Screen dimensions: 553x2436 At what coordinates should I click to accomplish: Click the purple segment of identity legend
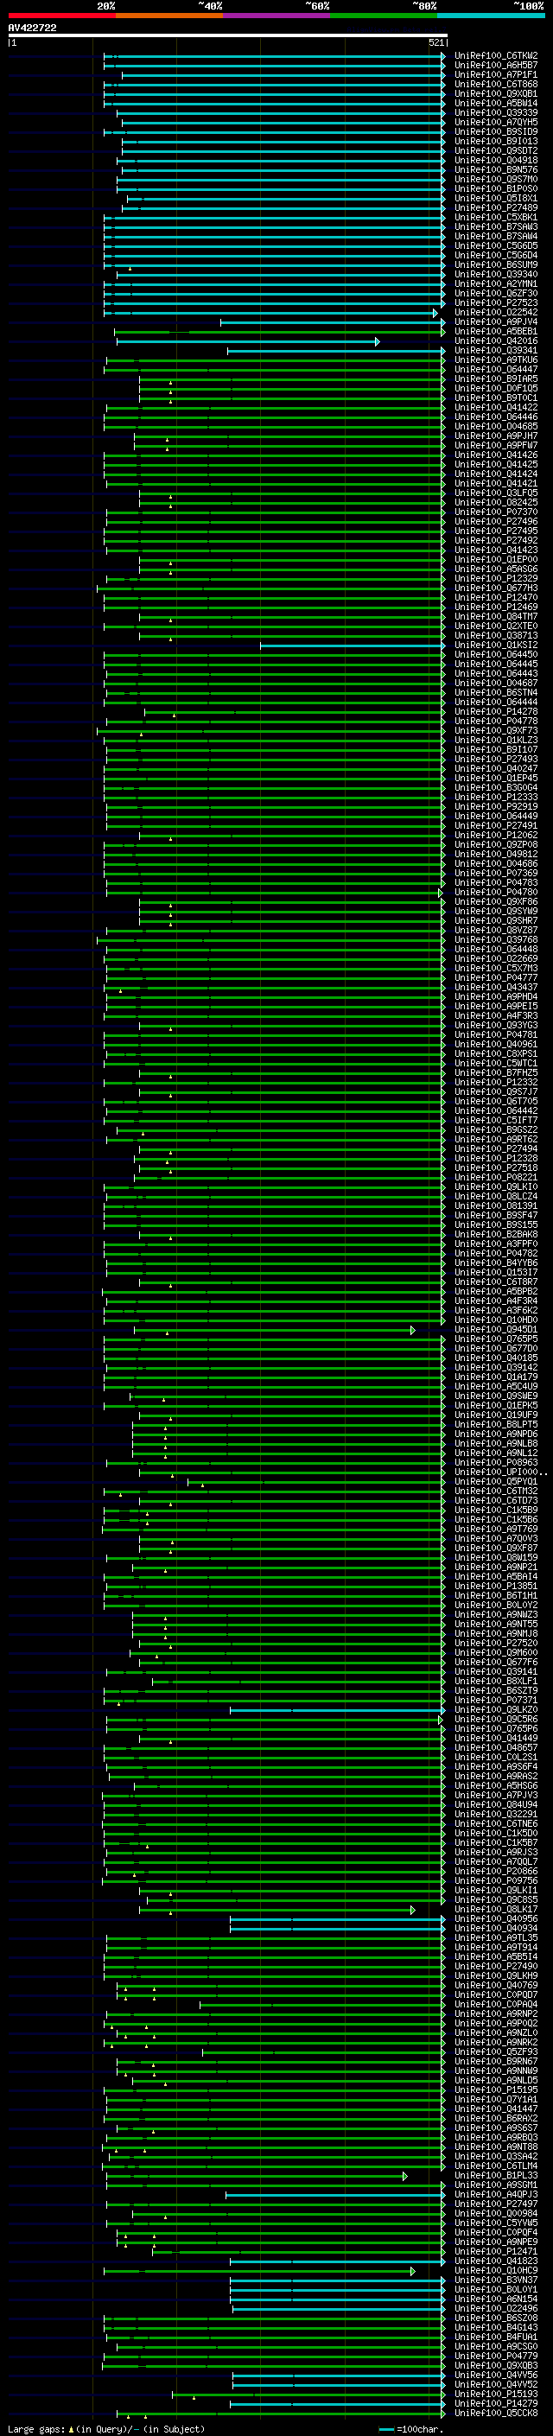[x=277, y=16]
